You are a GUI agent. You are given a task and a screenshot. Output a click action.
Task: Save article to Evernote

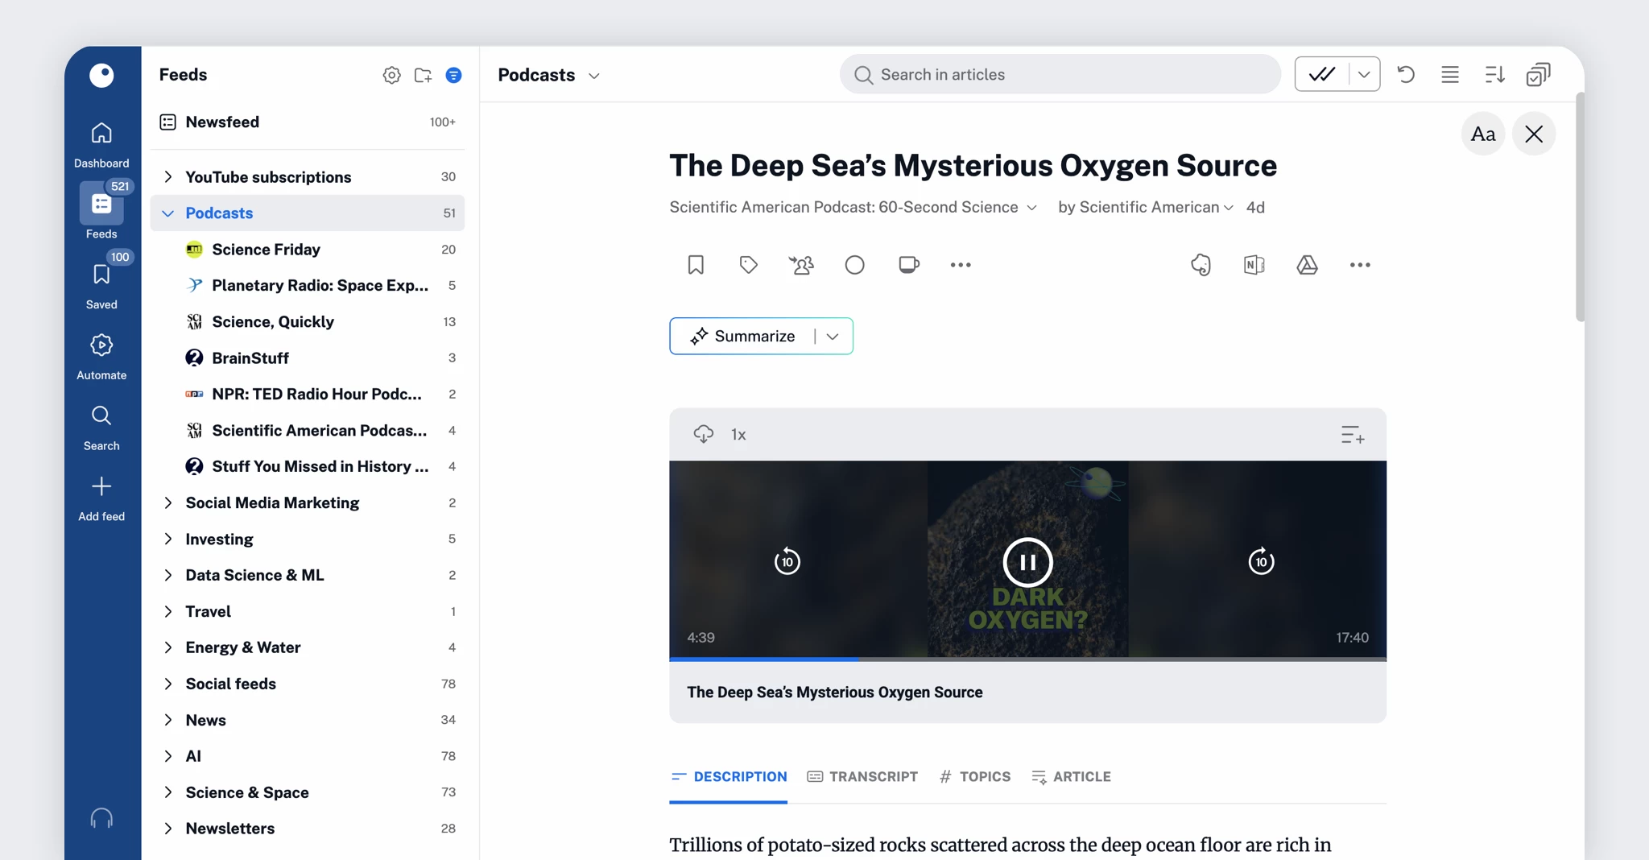tap(1201, 264)
